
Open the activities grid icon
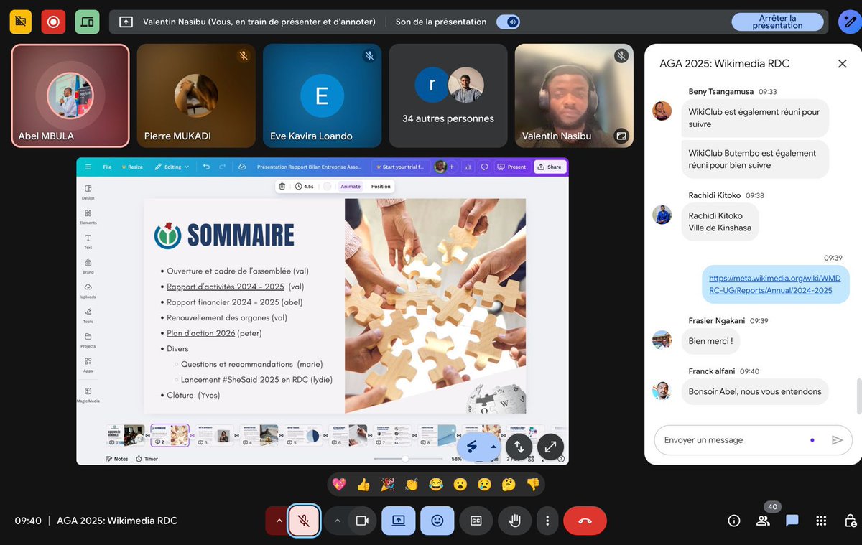(x=821, y=521)
